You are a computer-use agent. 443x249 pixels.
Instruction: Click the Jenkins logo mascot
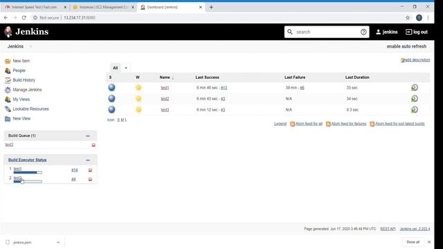8,32
